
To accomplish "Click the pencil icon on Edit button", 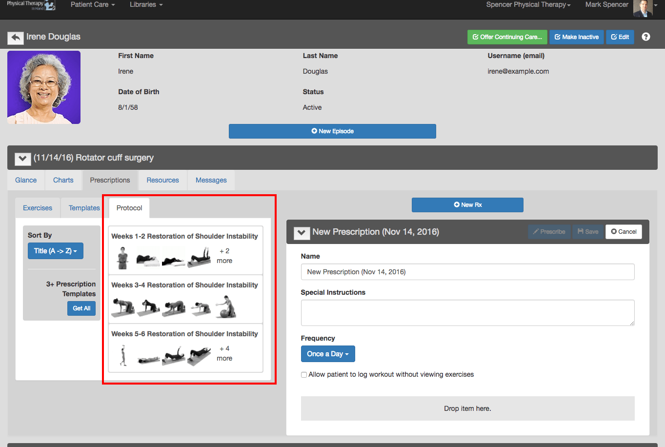I will 613,37.
